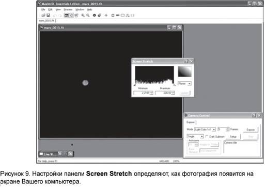Click the histogram in Screen Stretch

coord(154,75)
